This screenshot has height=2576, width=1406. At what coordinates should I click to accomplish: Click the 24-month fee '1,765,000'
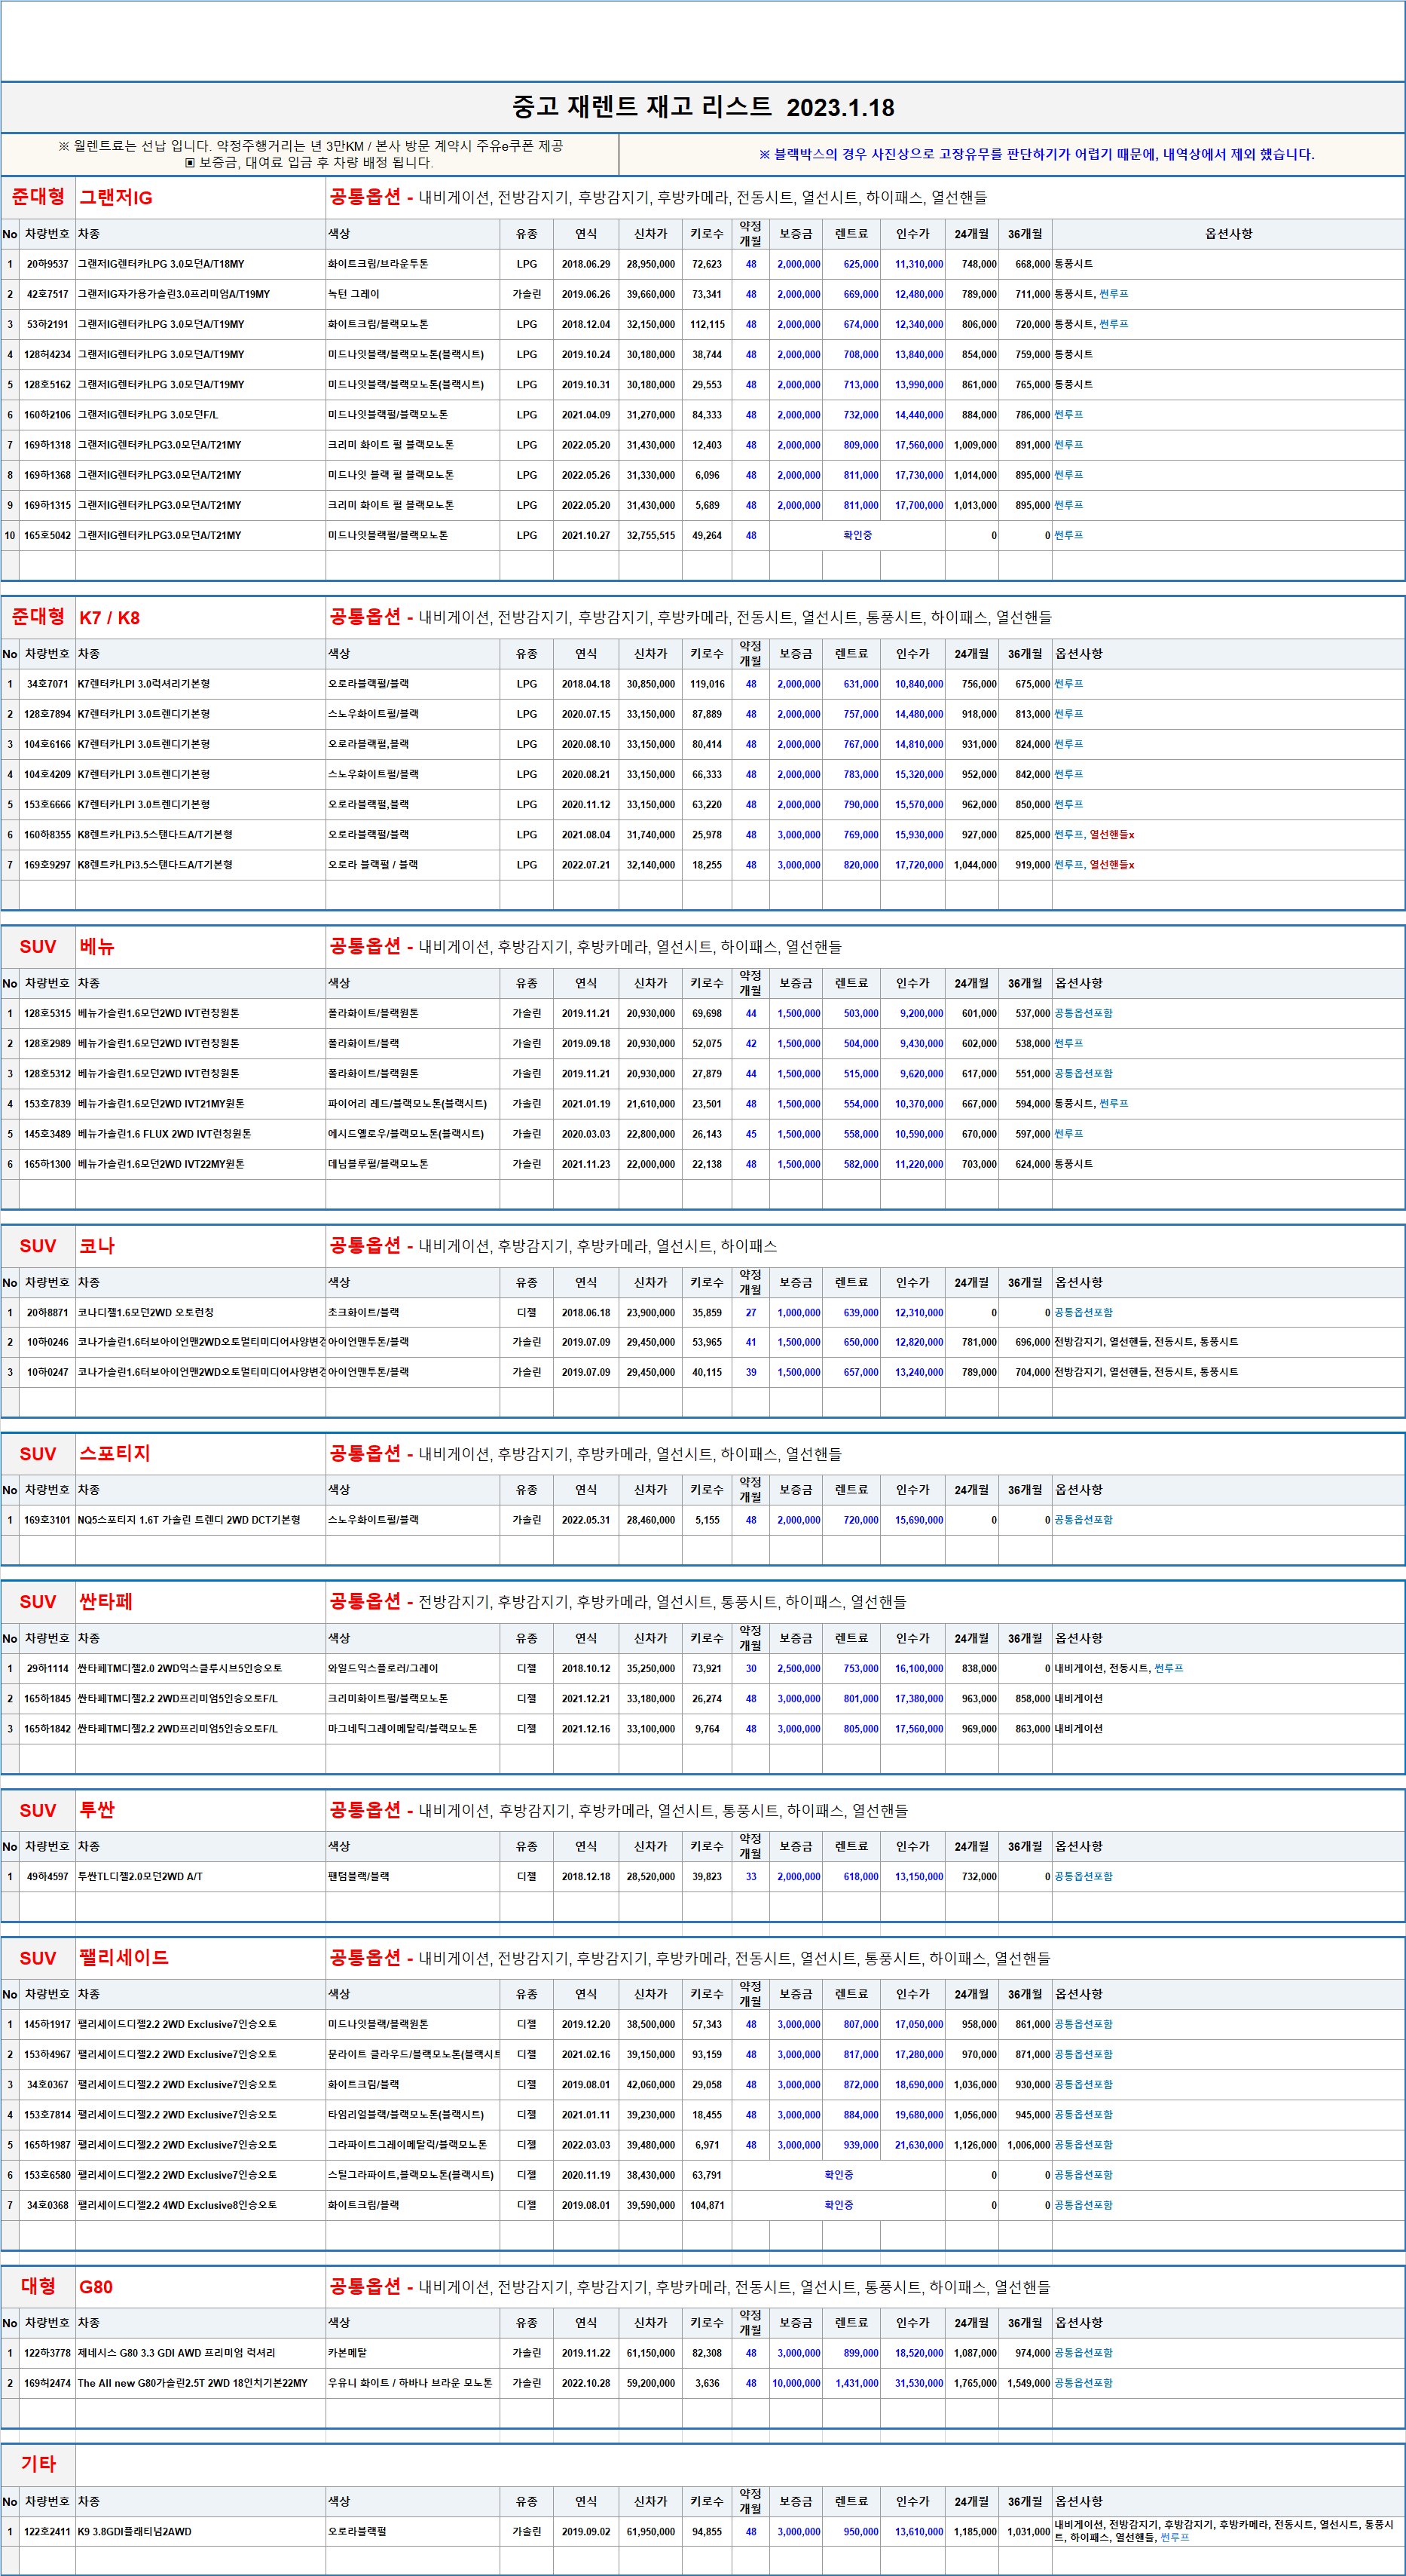click(975, 2383)
